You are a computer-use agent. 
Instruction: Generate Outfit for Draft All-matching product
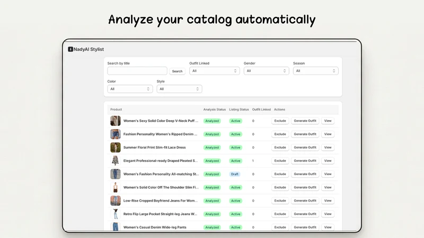click(x=305, y=174)
